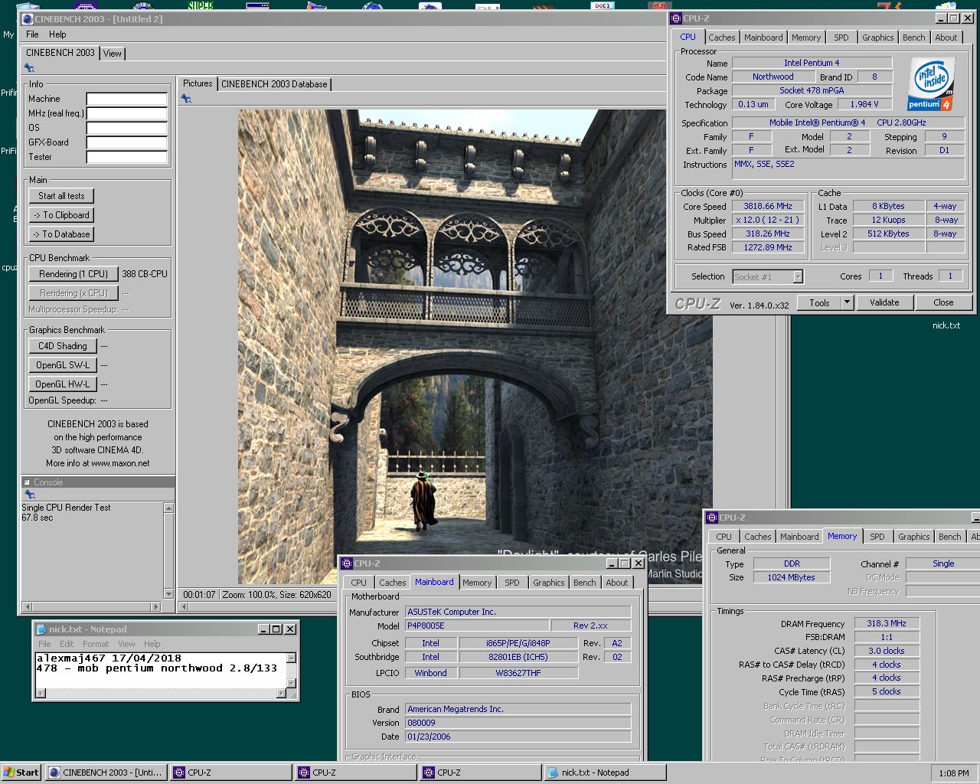This screenshot has width=980, height=784.
Task: Click Console scrollbar down arrow
Action: pos(168,593)
